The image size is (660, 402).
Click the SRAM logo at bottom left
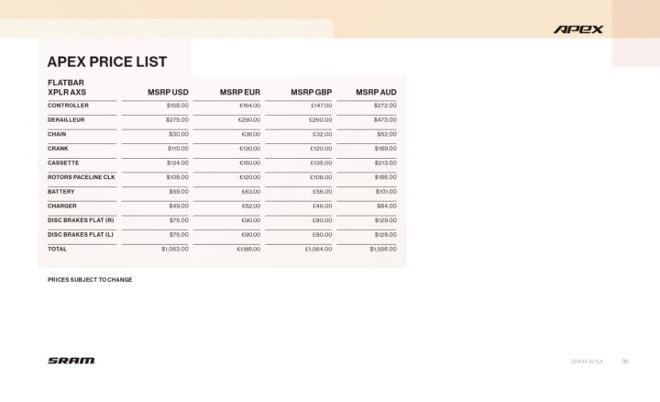click(71, 361)
